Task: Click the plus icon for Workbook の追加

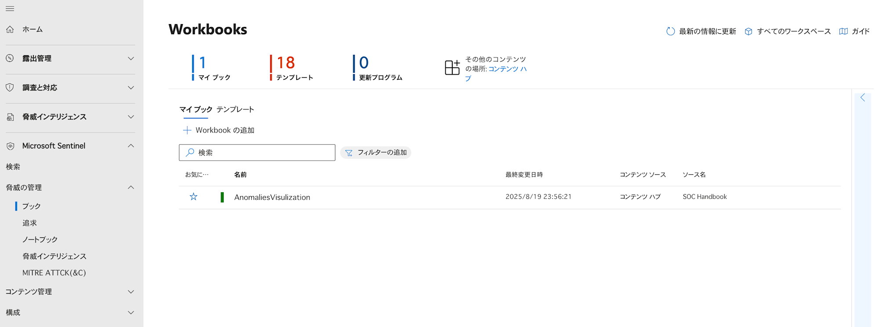Action: click(187, 130)
